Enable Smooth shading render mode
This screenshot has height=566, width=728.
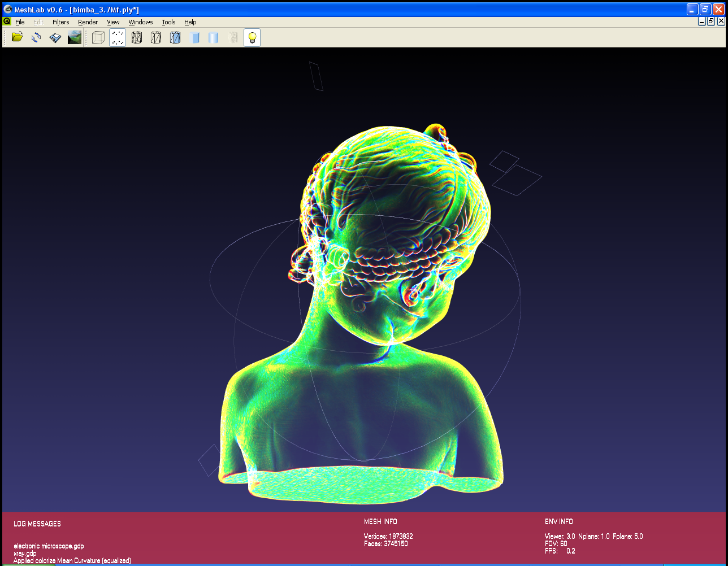214,38
